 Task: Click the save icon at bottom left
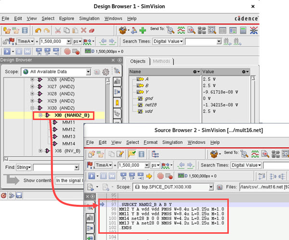[x=19, y=195]
